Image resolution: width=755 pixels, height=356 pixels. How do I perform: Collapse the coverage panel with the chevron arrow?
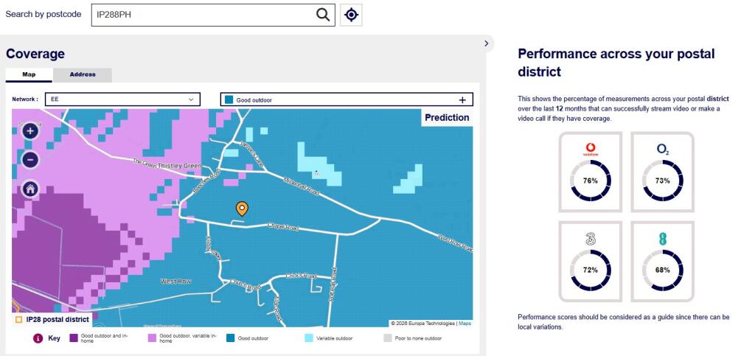(x=487, y=43)
